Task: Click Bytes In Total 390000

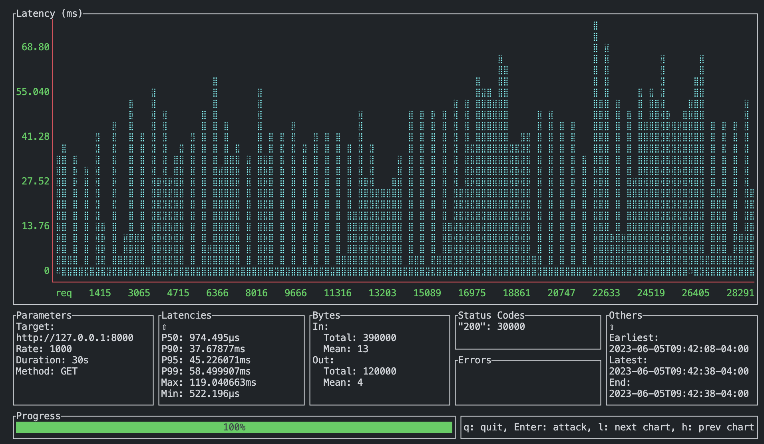Action: coord(360,338)
